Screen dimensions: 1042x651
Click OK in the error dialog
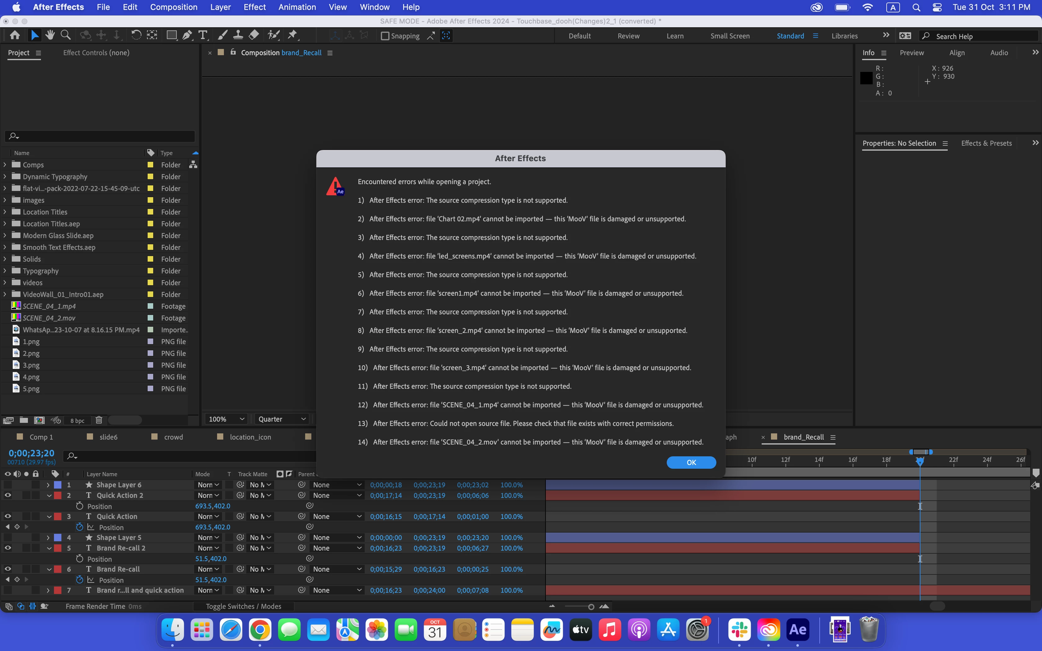[x=691, y=463]
